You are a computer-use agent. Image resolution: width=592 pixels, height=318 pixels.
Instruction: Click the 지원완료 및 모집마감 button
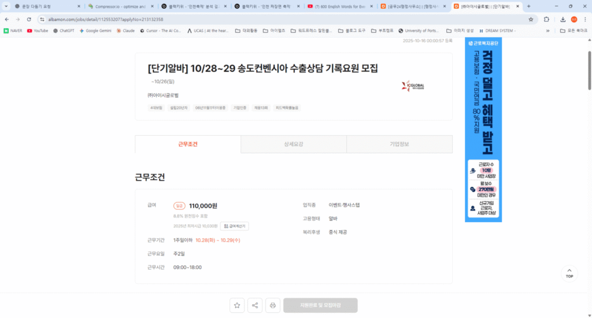pyautogui.click(x=320, y=305)
